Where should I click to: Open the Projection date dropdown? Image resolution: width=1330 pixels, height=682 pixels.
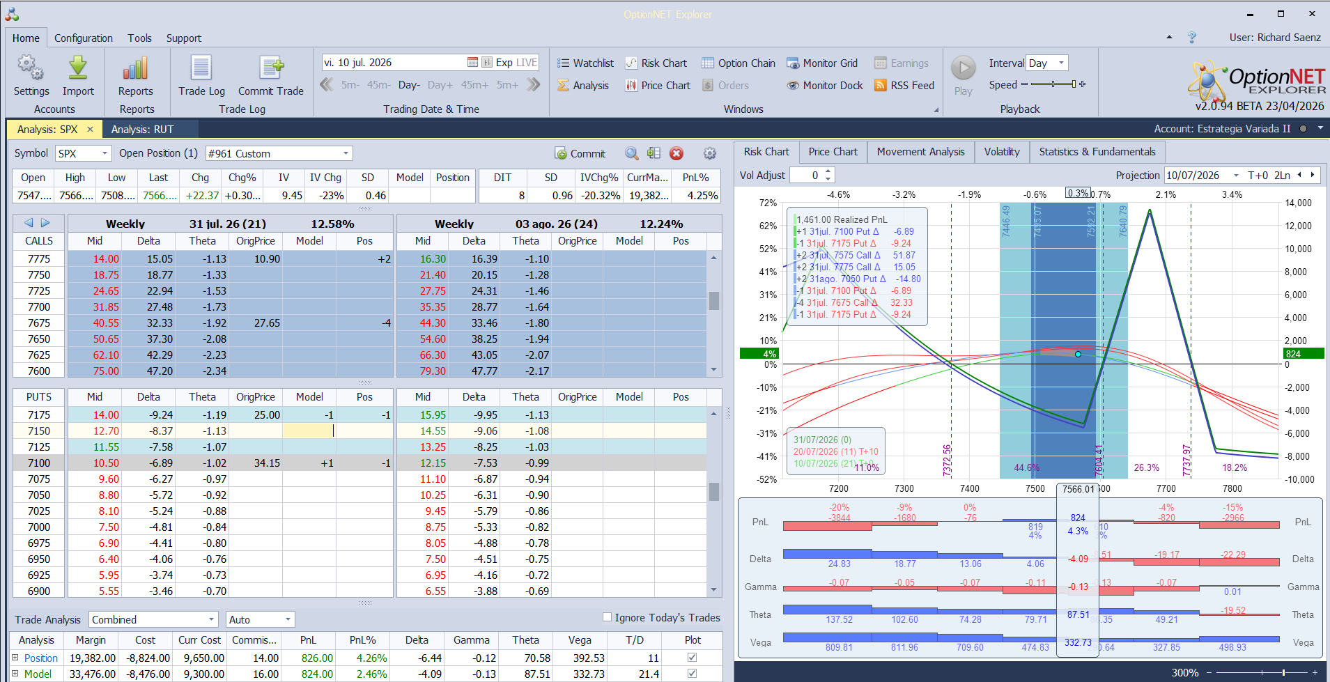tap(1236, 176)
